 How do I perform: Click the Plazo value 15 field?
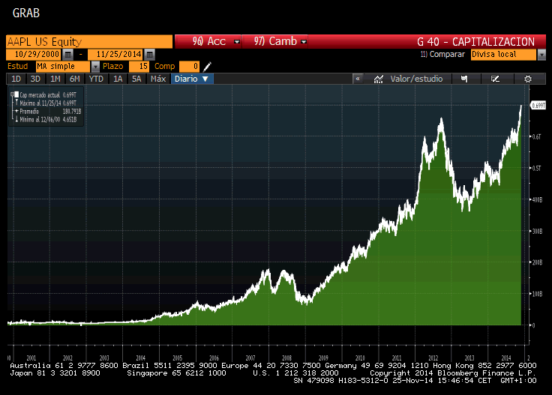(x=139, y=67)
